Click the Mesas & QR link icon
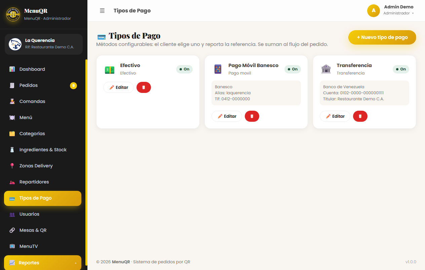The width and height of the screenshot is (425, 270). (12, 230)
